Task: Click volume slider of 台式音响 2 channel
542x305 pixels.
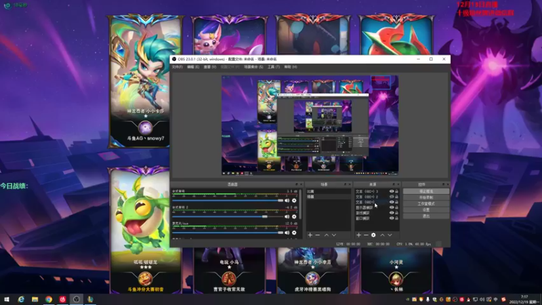Action: pyautogui.click(x=228, y=216)
